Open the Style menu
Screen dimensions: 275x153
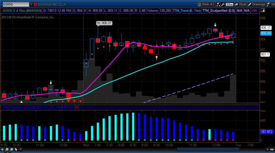(x=240, y=5)
